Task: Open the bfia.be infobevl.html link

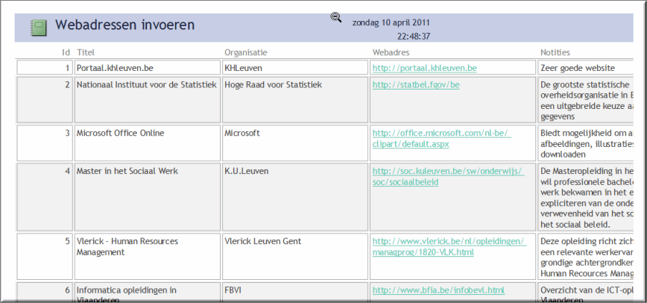Action: point(438,290)
